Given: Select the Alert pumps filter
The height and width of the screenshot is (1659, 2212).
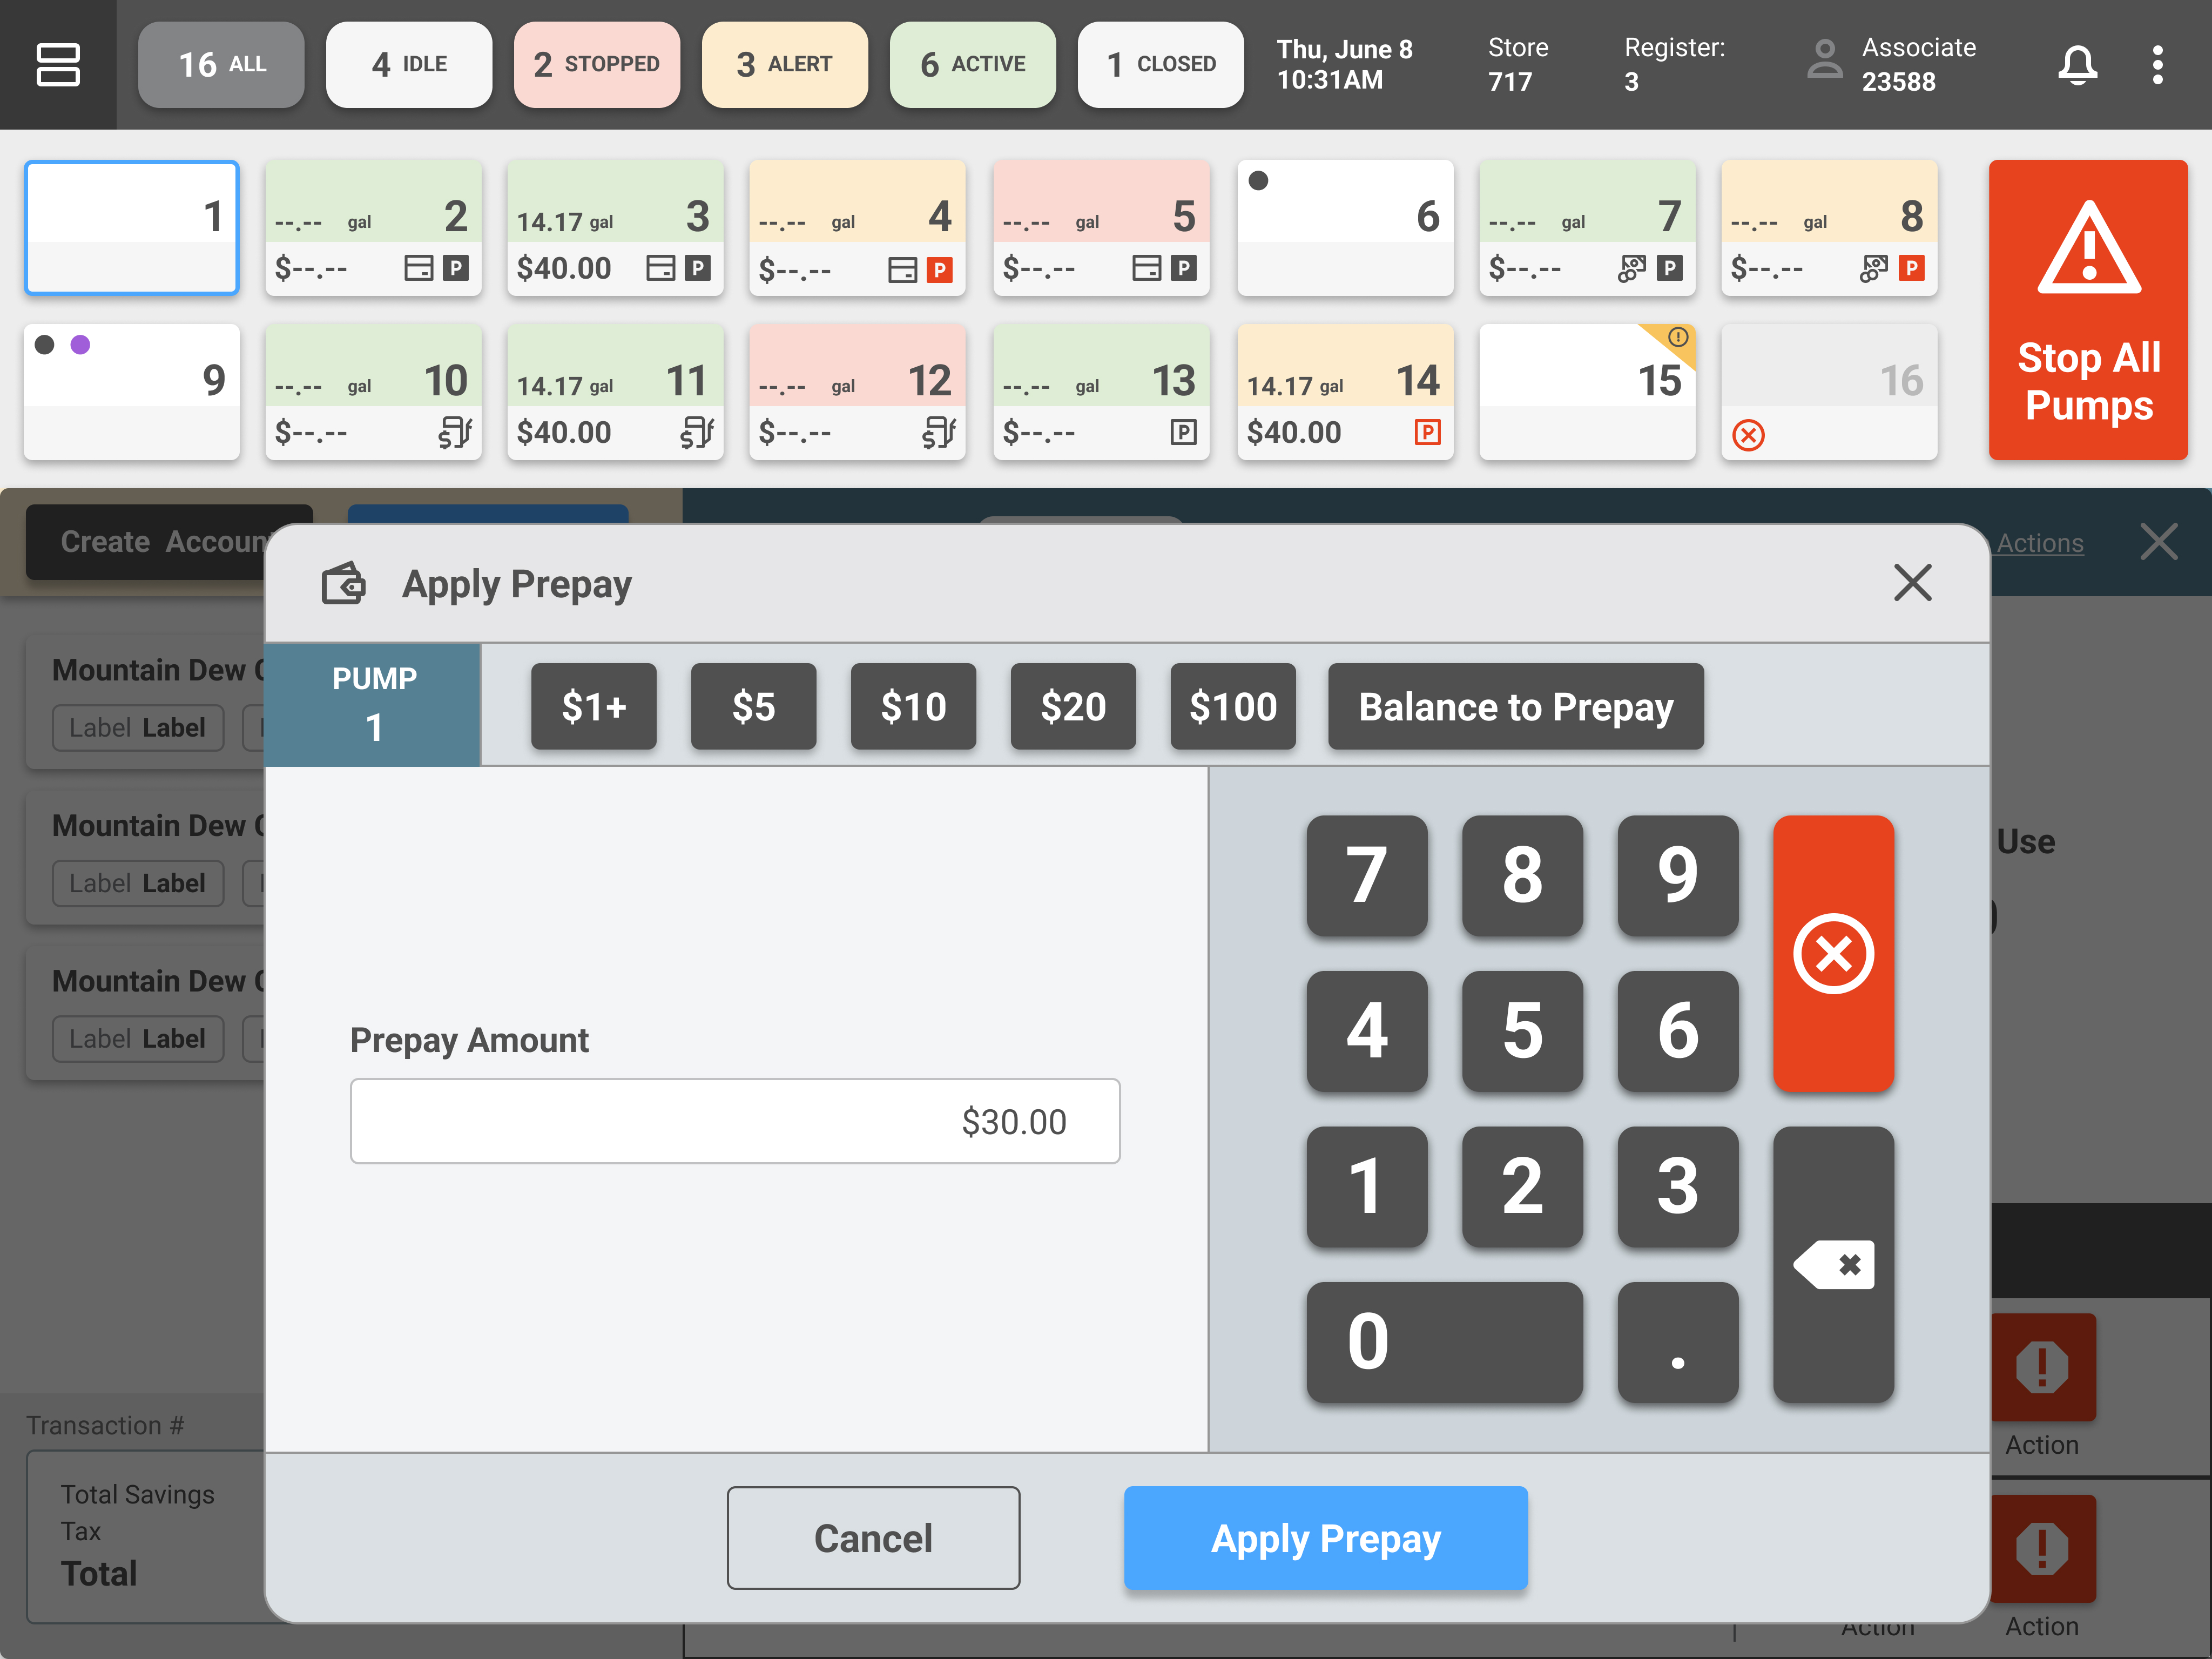Looking at the screenshot, I should click(784, 64).
